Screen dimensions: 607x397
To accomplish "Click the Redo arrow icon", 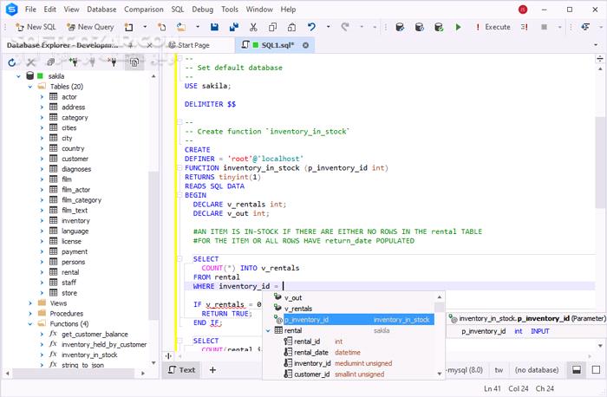I will pos(345,27).
